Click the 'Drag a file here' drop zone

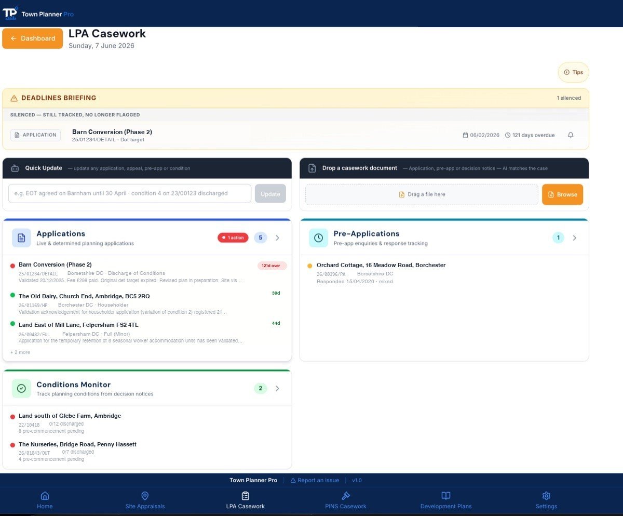coord(422,194)
